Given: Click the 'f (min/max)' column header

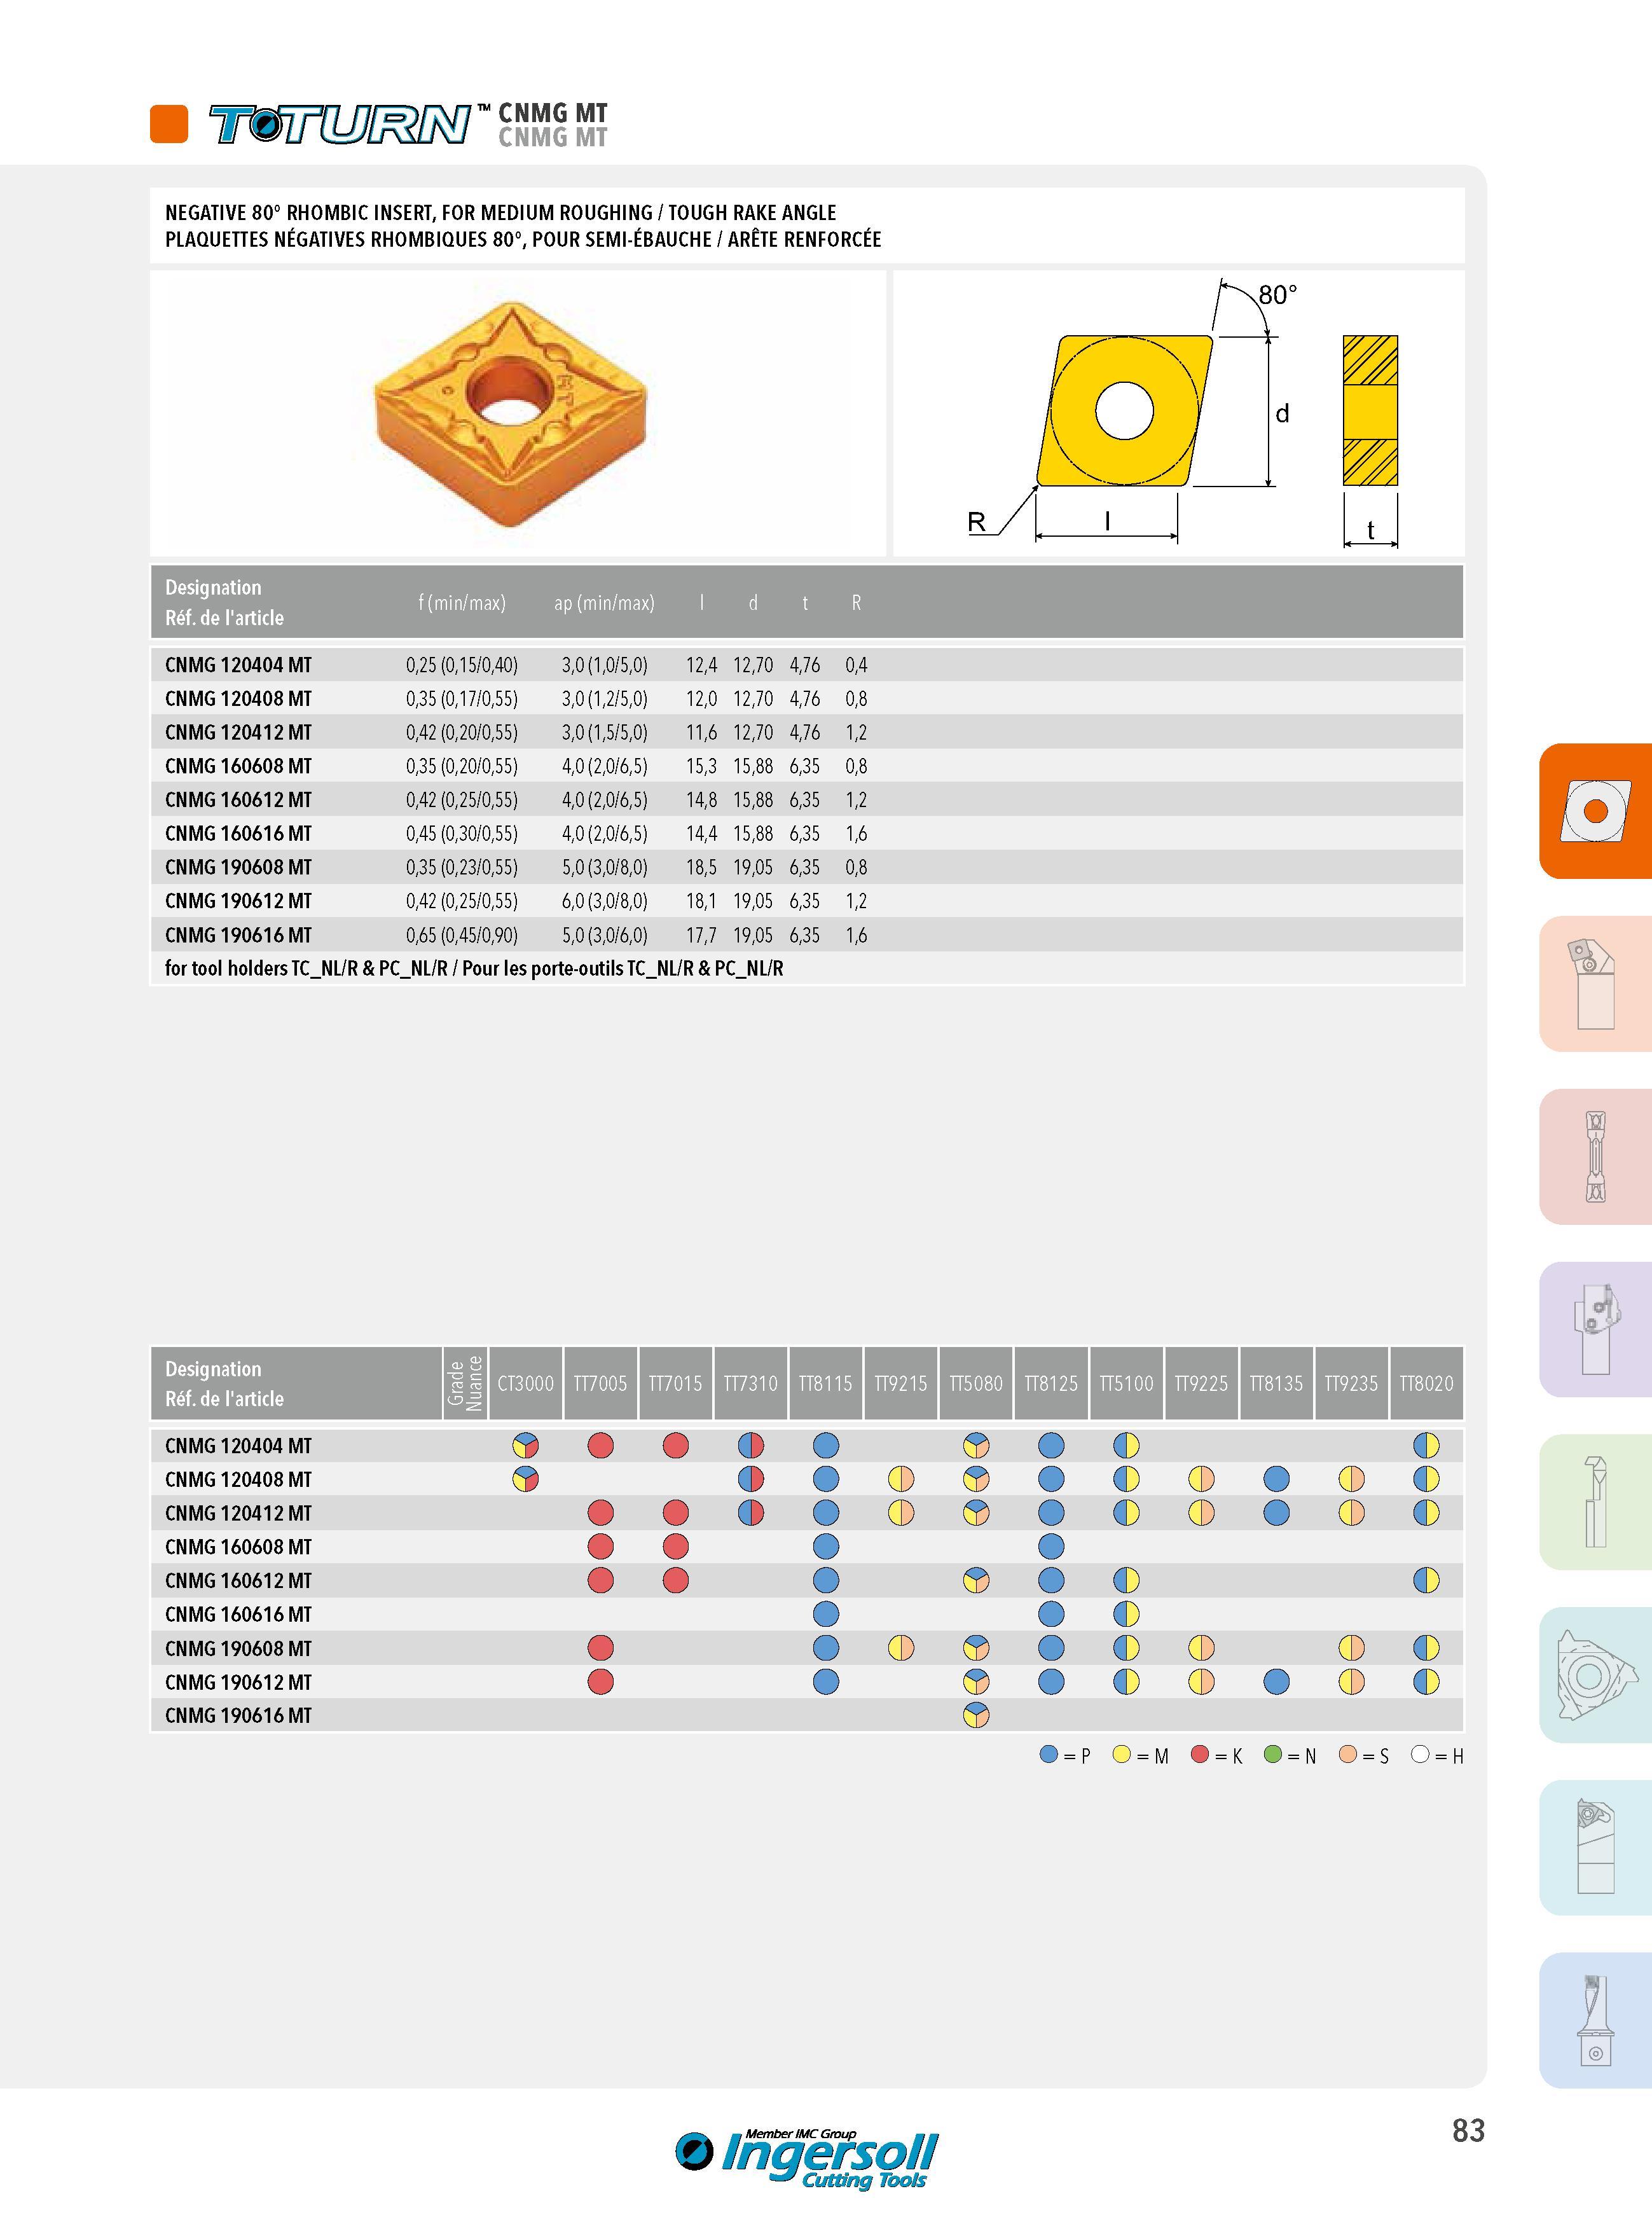Looking at the screenshot, I should 462,603.
